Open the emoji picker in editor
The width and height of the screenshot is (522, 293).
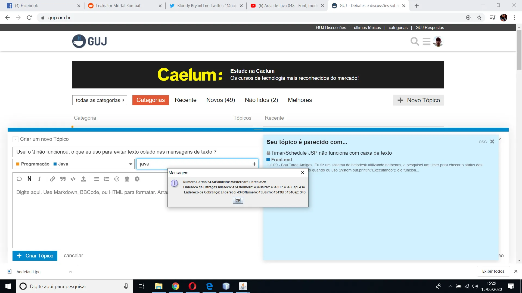pyautogui.click(x=117, y=179)
